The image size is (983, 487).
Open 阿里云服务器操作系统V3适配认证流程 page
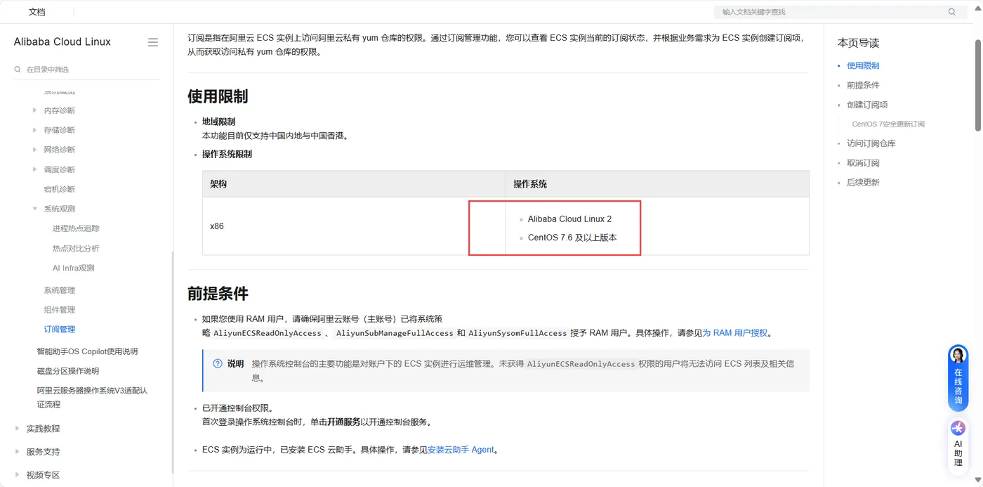click(x=92, y=398)
